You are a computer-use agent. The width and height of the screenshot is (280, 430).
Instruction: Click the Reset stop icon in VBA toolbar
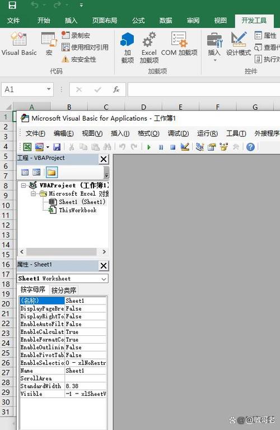[x=172, y=147]
